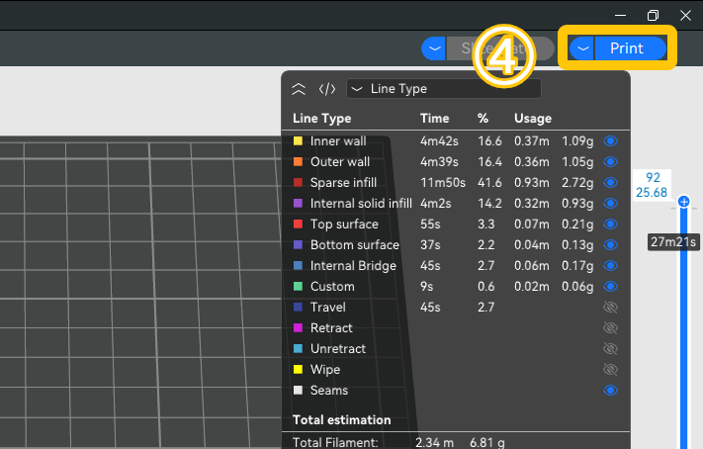
Task: Click the Usage column header
Action: tap(533, 119)
